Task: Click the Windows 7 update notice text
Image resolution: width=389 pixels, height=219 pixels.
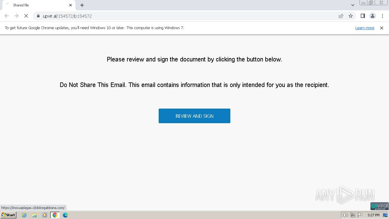Action: (x=95, y=28)
